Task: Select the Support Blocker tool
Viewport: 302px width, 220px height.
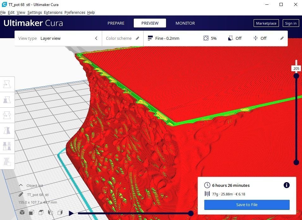Action: [x=7, y=161]
